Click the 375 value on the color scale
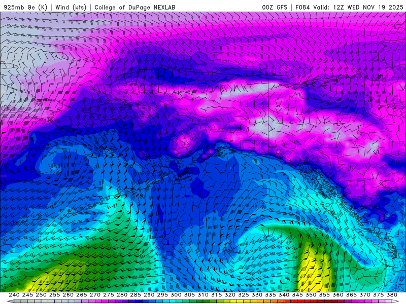This screenshot has height=304, width=406. click(378, 295)
